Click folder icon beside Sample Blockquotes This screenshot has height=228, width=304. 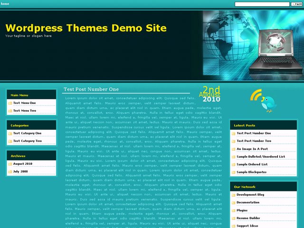[x=233, y=172]
